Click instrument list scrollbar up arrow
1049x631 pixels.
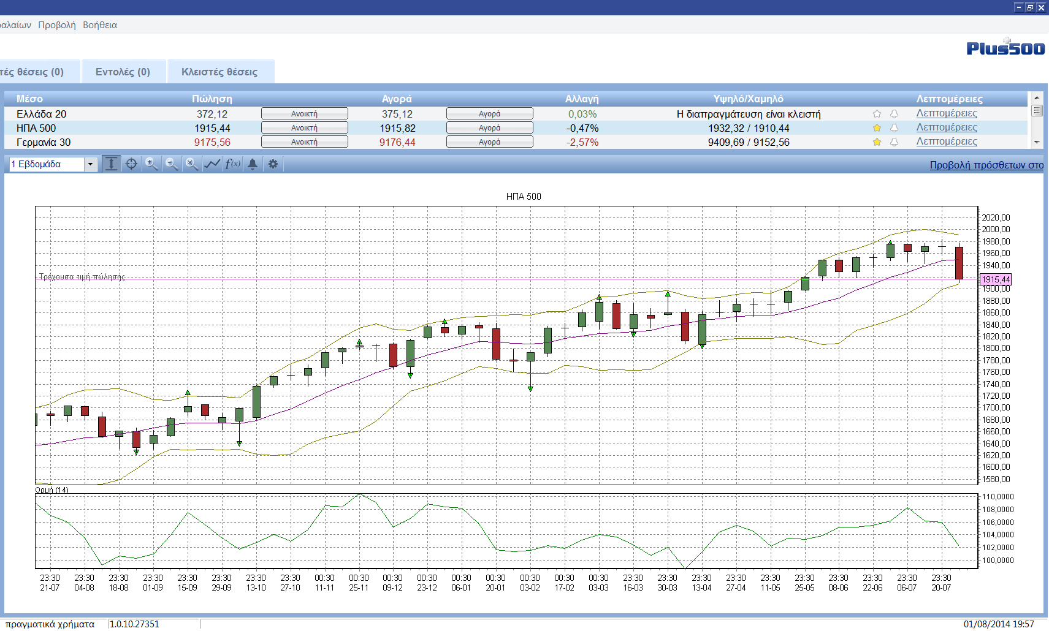click(1037, 97)
